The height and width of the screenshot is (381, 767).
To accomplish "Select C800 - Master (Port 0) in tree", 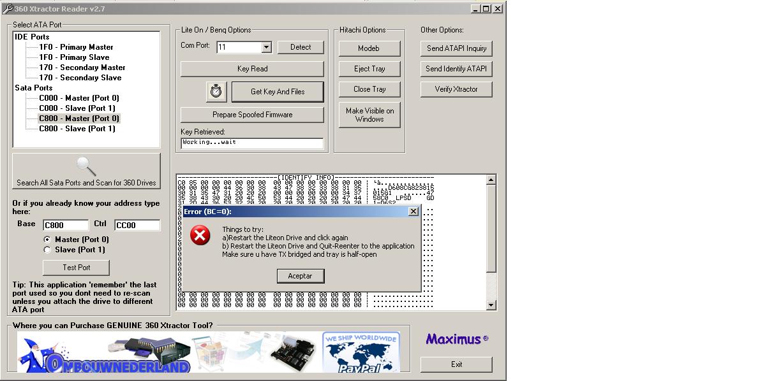I will point(79,119).
